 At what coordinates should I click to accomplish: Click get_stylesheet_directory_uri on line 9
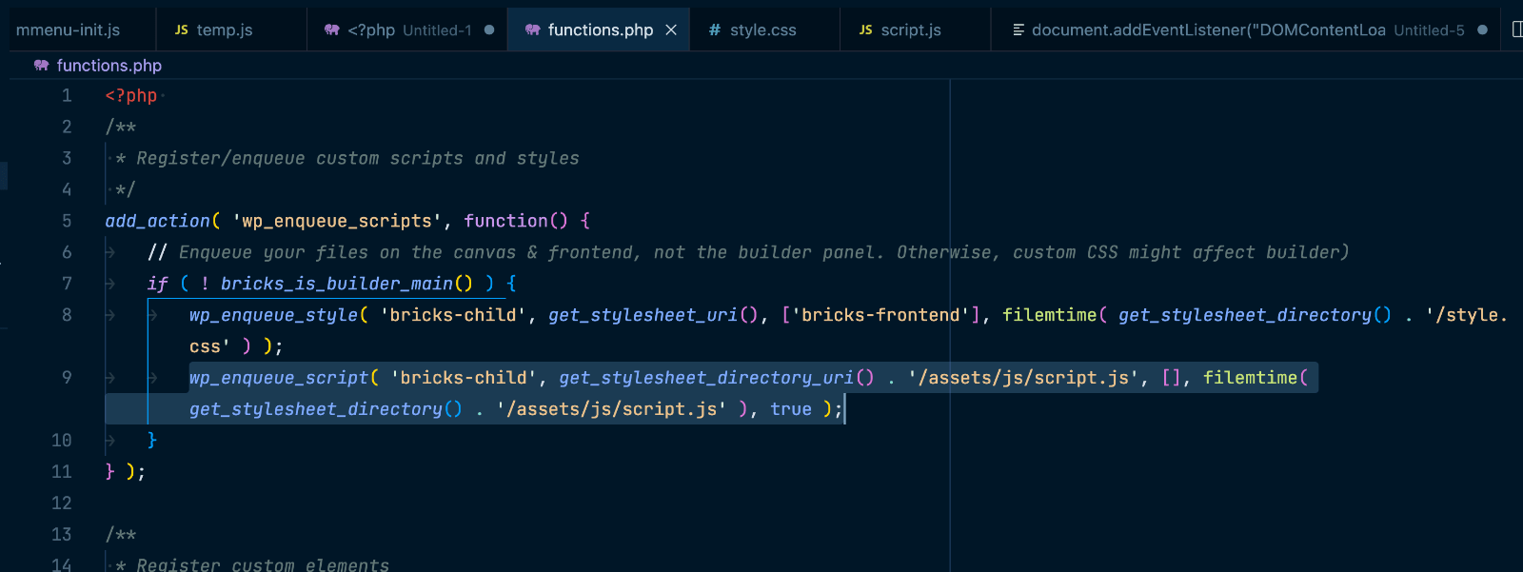[x=706, y=378]
